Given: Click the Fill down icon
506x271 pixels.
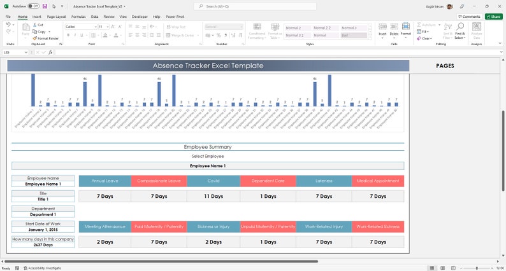Looking at the screenshot, I should (419, 32).
